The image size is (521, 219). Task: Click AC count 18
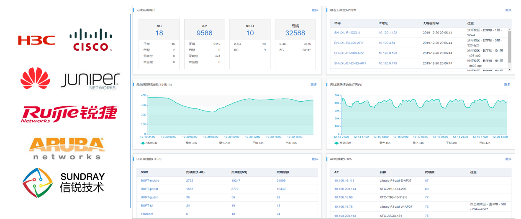click(159, 33)
